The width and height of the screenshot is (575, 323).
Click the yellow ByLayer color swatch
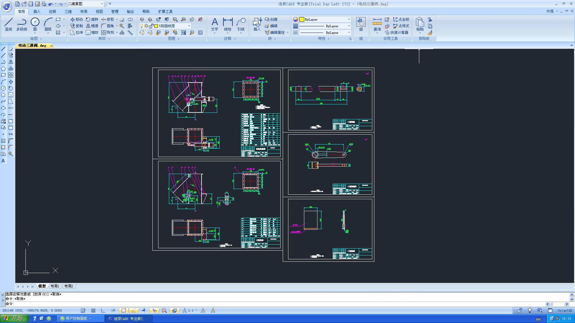click(302, 19)
